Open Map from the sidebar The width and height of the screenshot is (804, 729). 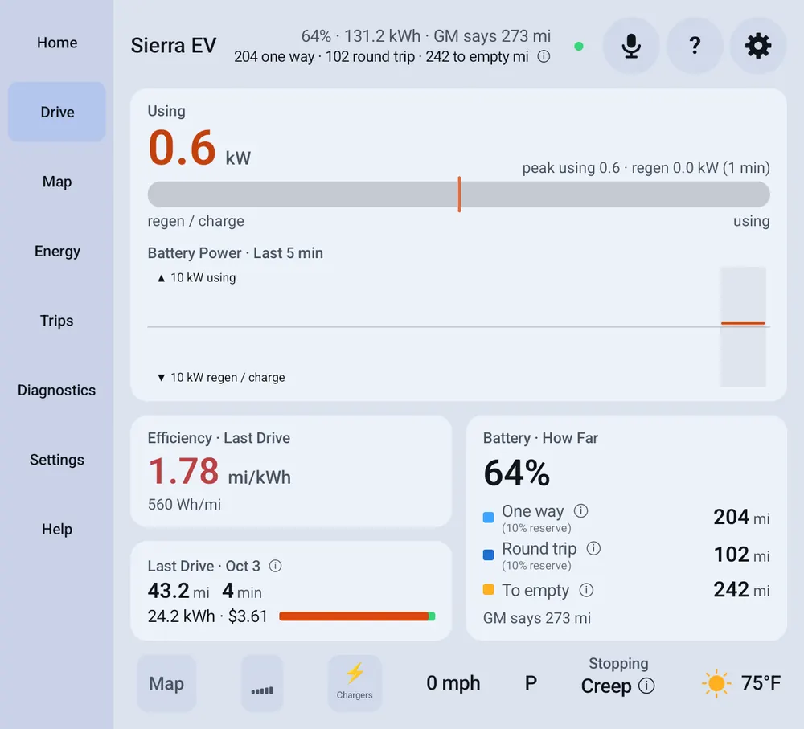click(x=57, y=182)
